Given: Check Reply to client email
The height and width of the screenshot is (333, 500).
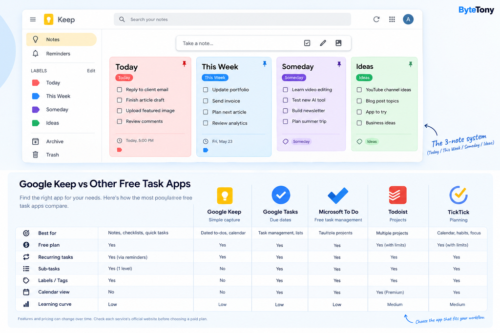Looking at the screenshot, I should pos(120,90).
